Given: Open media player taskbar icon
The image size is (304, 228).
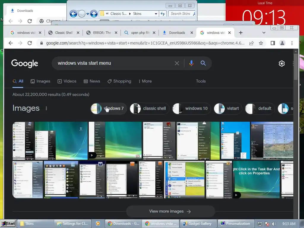Looking at the screenshot, I should pyautogui.click(x=98, y=224).
